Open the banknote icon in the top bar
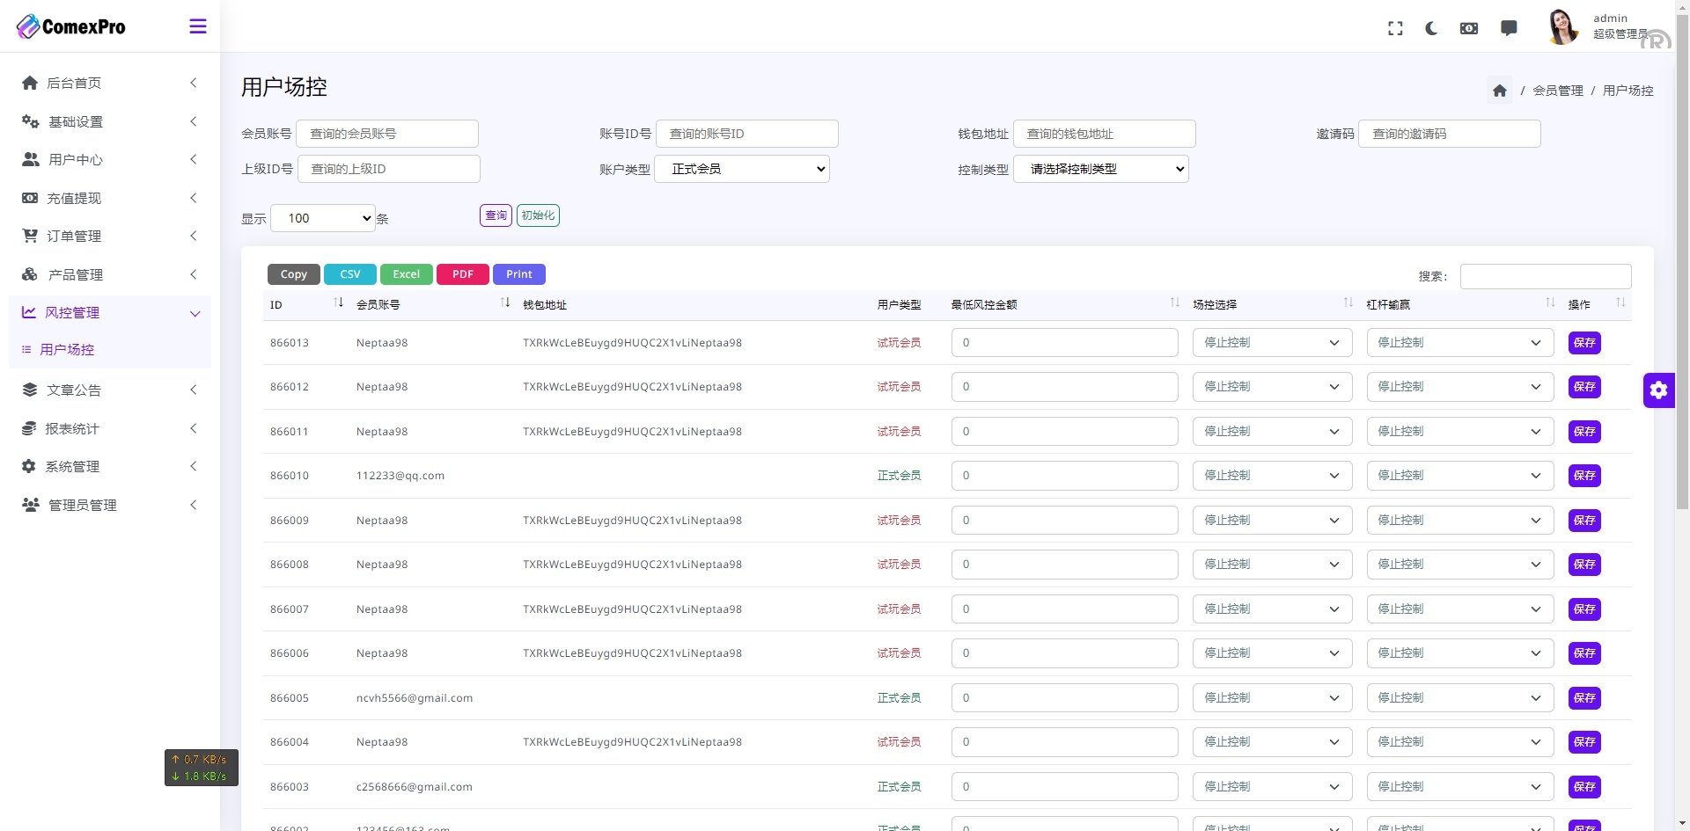Viewport: 1690px width, 831px height. 1469,27
